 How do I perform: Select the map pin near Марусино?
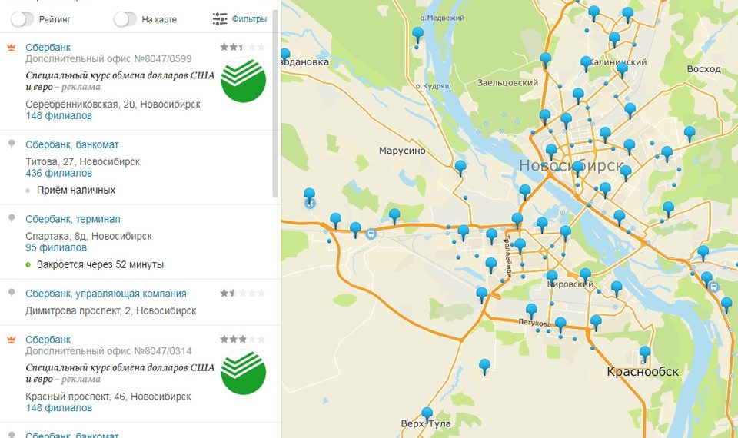pyautogui.click(x=460, y=166)
